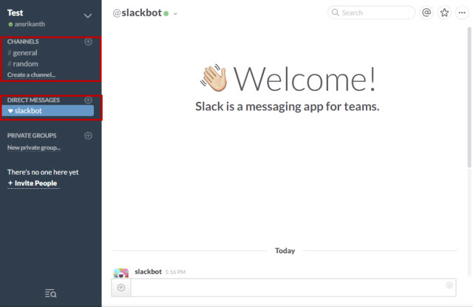Image resolution: width=473 pixels, height=307 pixels.
Task: Open the emoji picker smiley icon
Action: [x=449, y=285]
